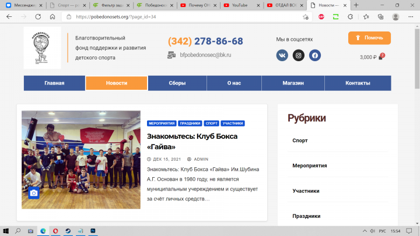Open the ABP adblock extension icon
The height and width of the screenshot is (236, 420).
click(x=321, y=16)
